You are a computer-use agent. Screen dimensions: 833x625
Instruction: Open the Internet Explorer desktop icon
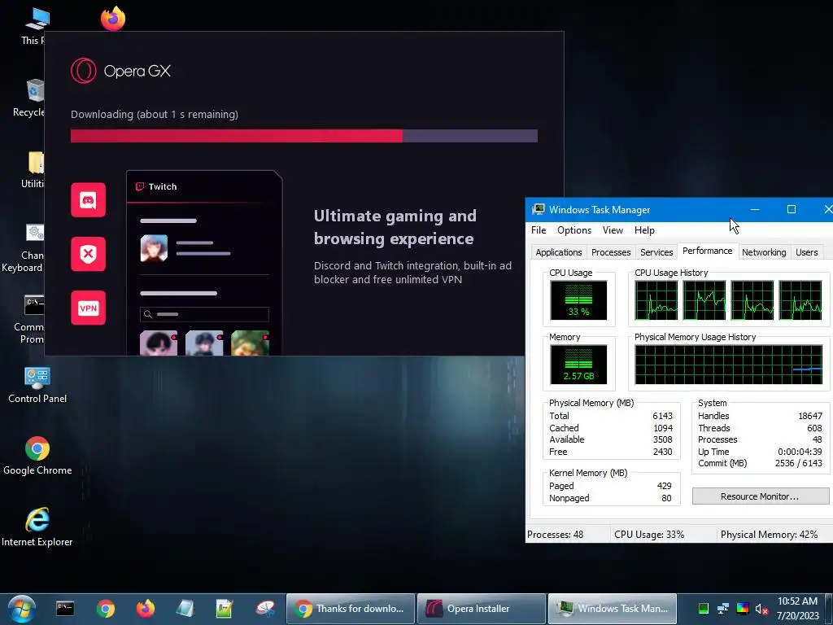(37, 527)
